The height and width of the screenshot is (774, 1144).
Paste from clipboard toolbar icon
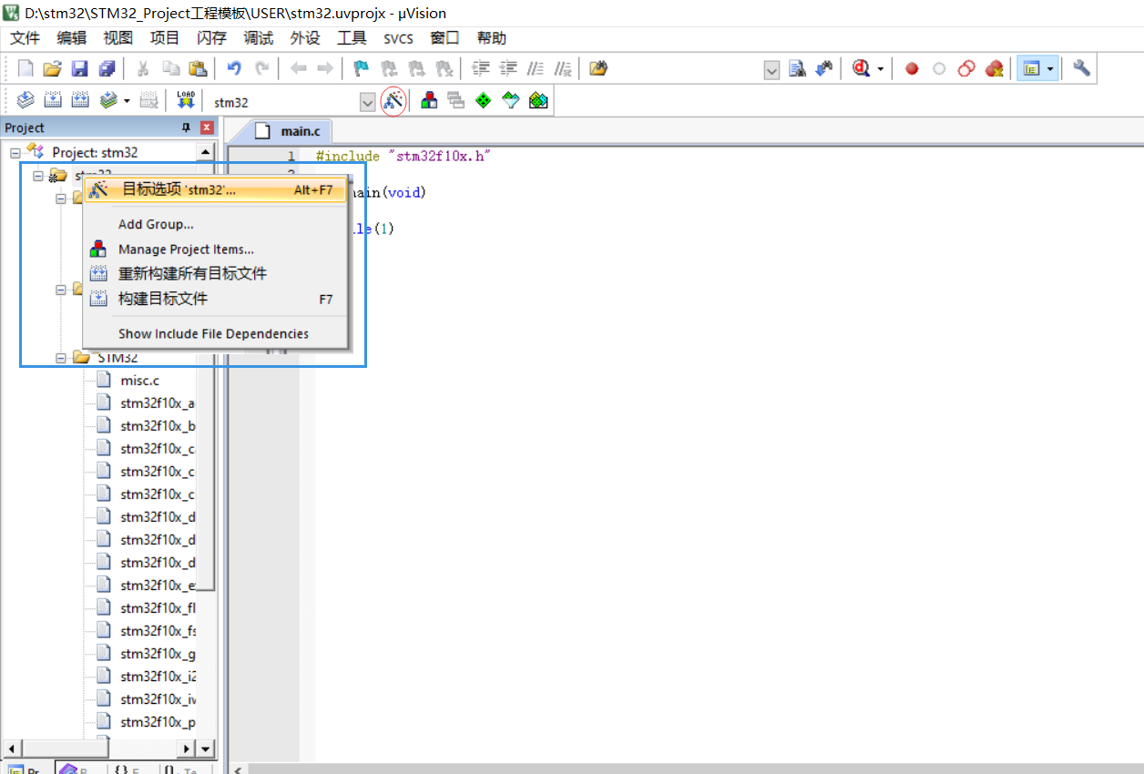(x=197, y=68)
